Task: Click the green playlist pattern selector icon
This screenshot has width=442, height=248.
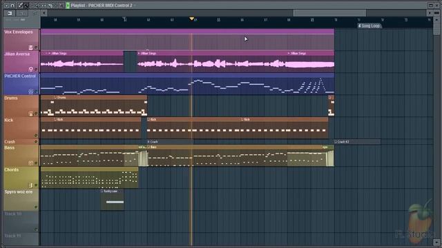Action: tap(68, 6)
